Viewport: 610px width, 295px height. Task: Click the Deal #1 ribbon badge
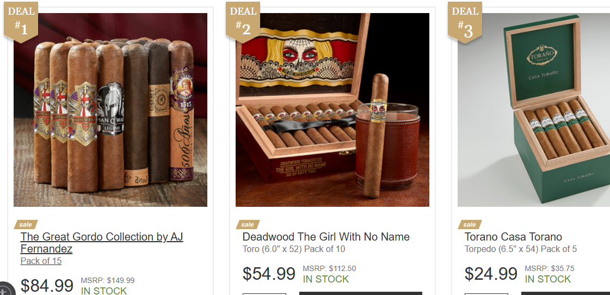click(21, 21)
